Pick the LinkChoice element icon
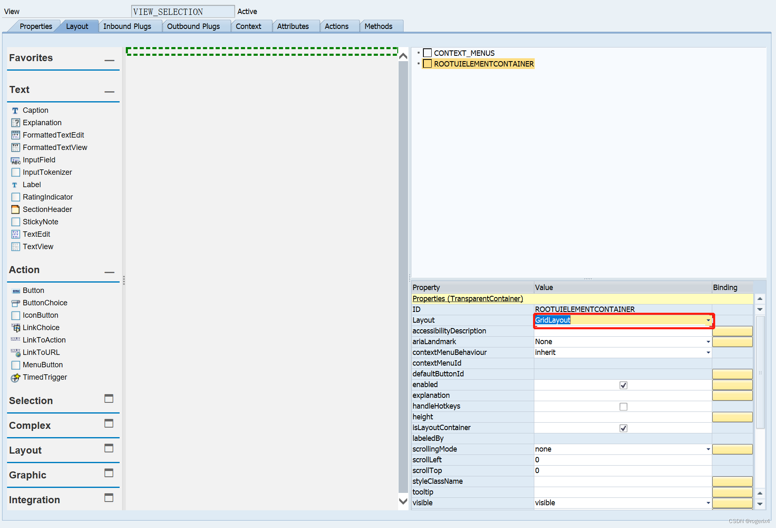 point(15,328)
